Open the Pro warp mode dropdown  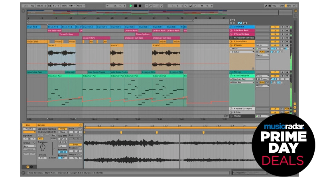[63, 146]
